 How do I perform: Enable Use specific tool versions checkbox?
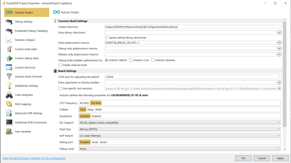tap(60, 89)
